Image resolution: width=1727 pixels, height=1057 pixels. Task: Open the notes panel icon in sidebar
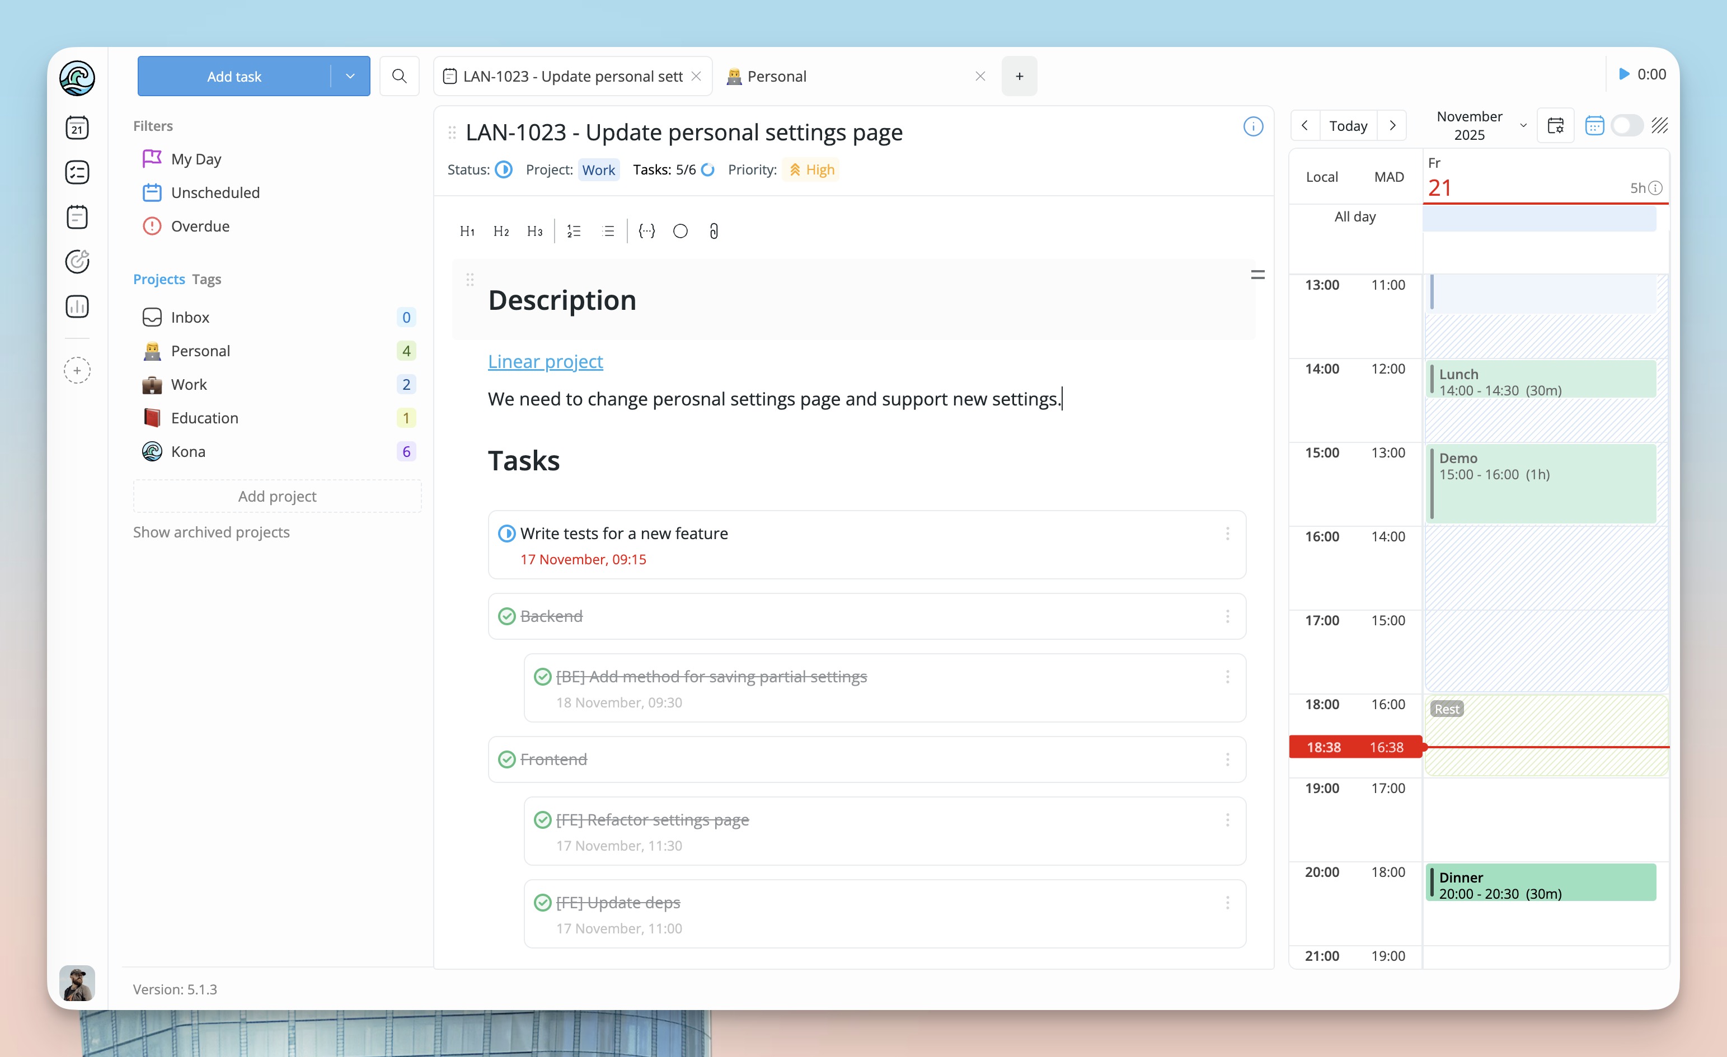click(x=77, y=216)
